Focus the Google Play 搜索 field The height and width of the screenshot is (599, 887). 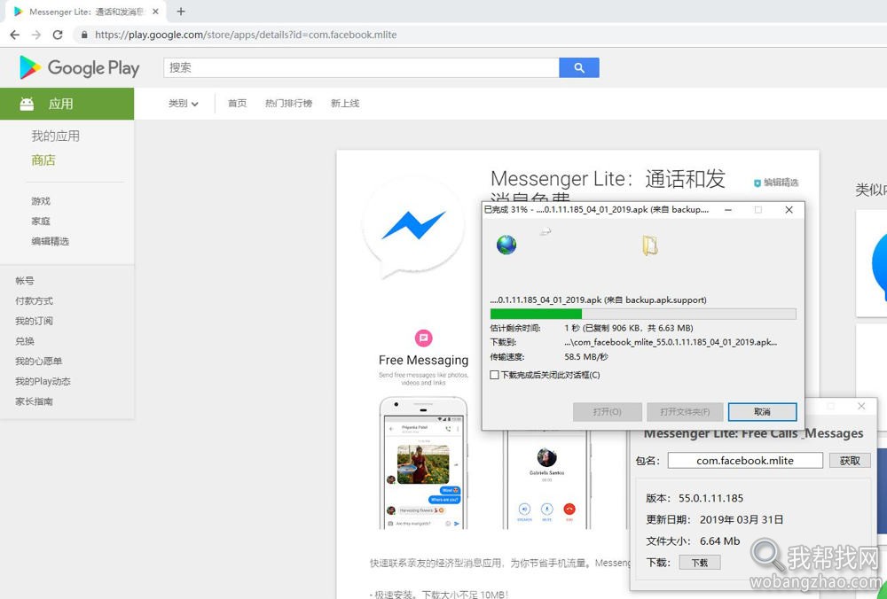tap(361, 68)
